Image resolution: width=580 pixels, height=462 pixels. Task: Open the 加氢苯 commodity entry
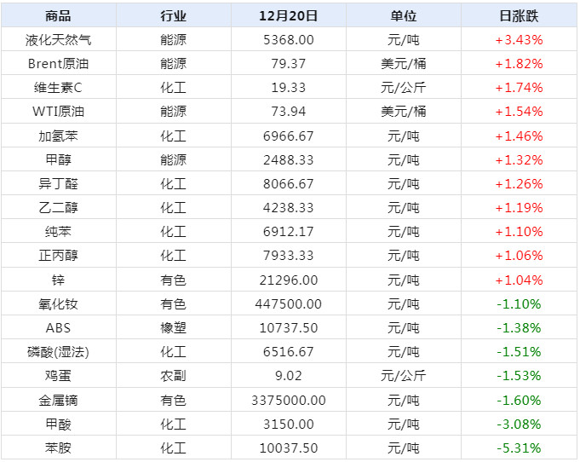click(59, 136)
